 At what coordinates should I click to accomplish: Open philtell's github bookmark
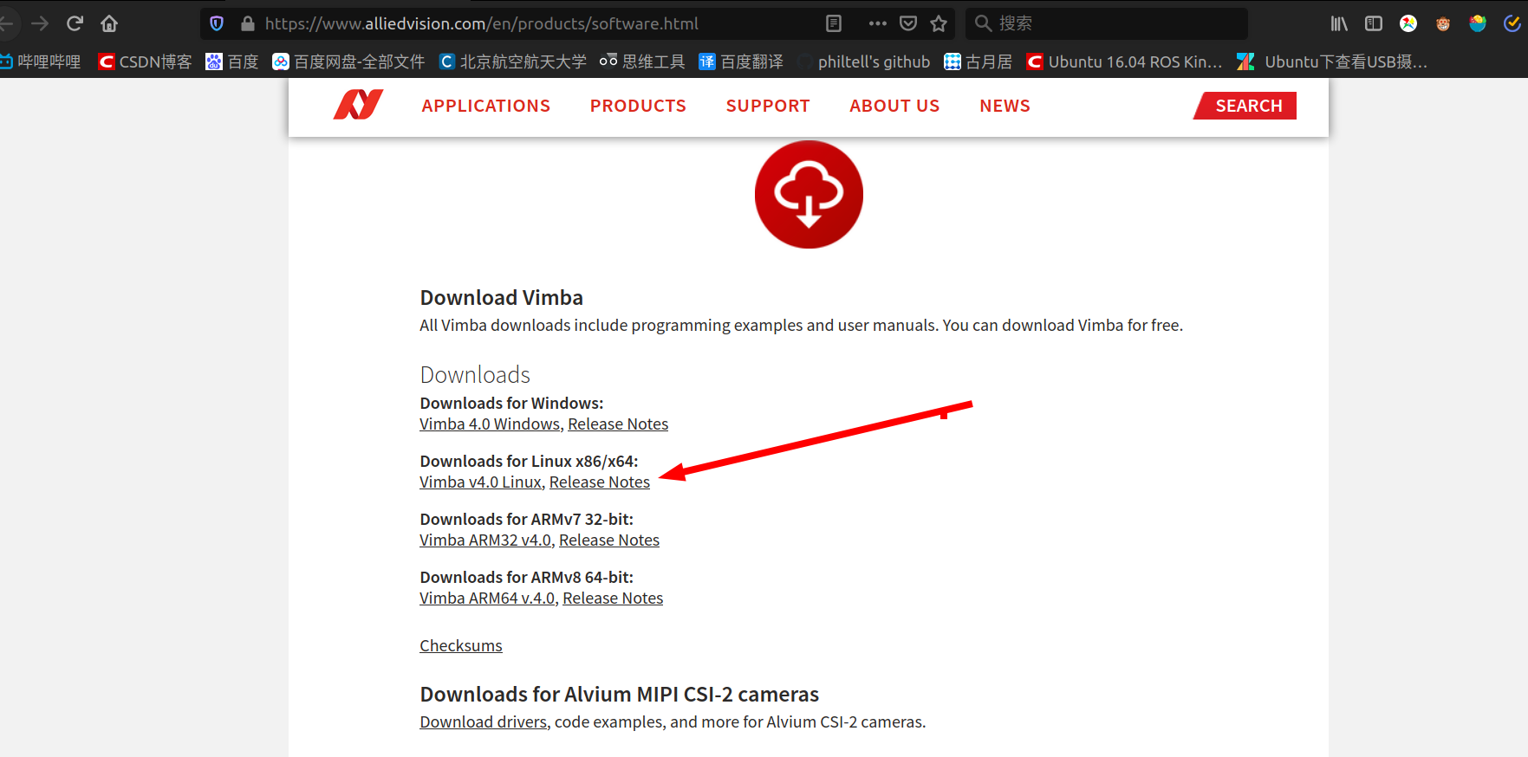864,61
